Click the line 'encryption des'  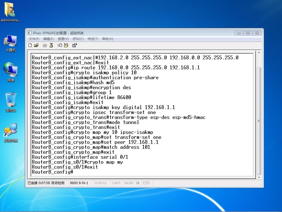point(82,88)
